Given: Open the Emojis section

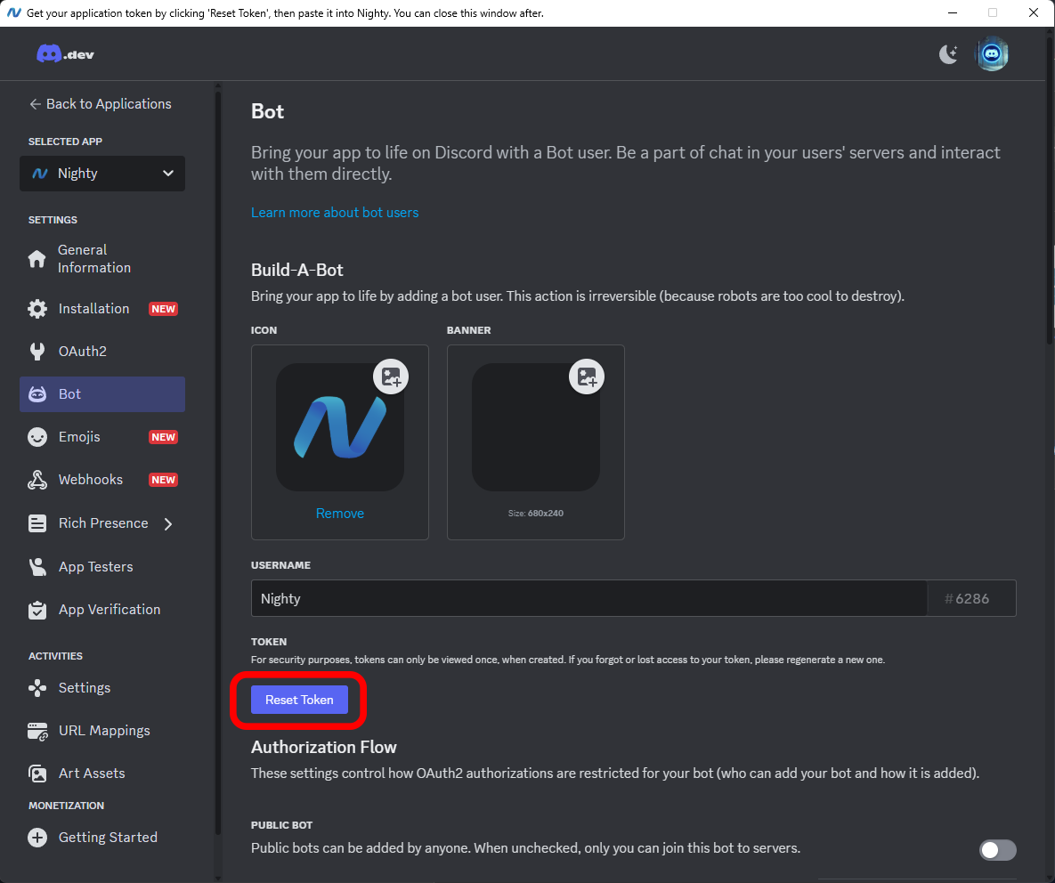Looking at the screenshot, I should 79,437.
